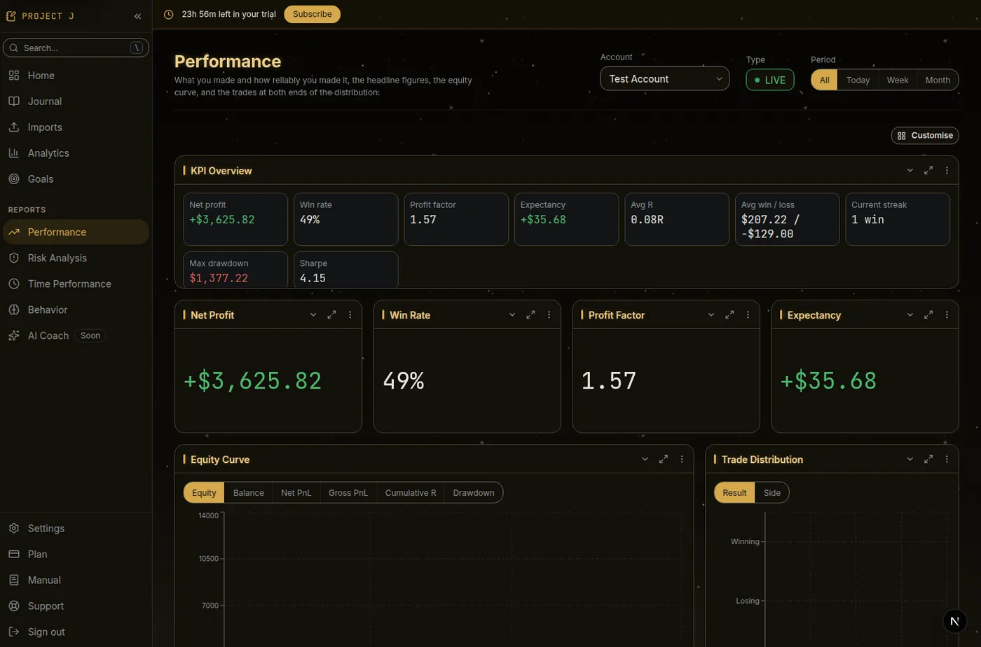Open Expectancy card options menu
The image size is (981, 647).
pyautogui.click(x=947, y=315)
